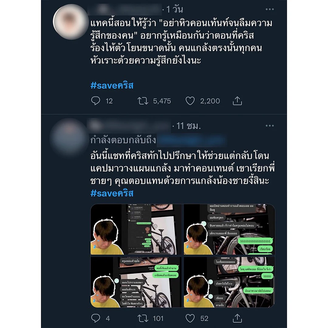This screenshot has width=328, height=328.
Task: Retweet the first tweet with 5,475 retweets
Action: pos(143,101)
